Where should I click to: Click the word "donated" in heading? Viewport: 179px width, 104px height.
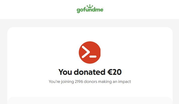coord(89,72)
